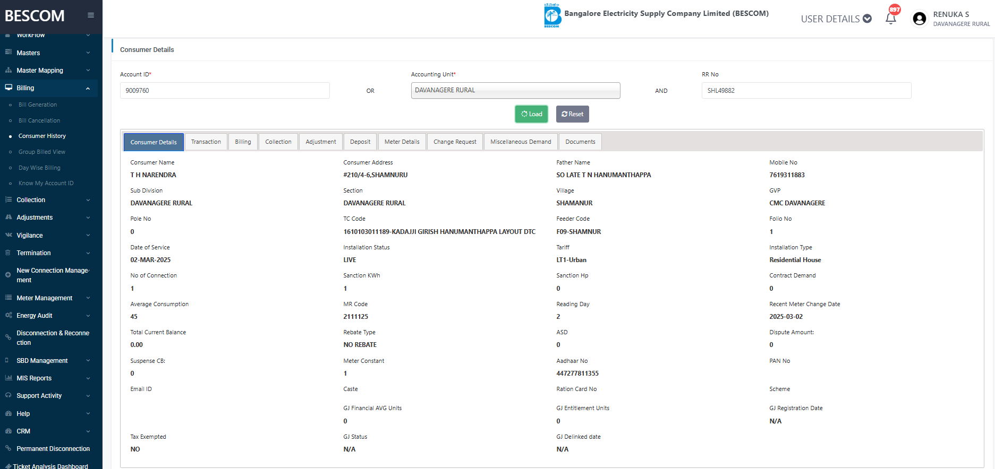The height and width of the screenshot is (469, 995).
Task: Open Group Billed View submenu link
Action: (42, 152)
